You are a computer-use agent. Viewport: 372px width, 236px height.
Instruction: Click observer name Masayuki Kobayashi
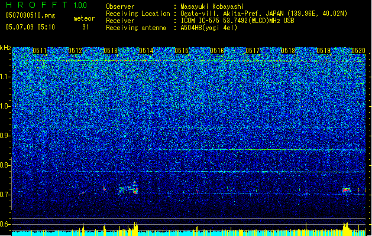point(212,6)
